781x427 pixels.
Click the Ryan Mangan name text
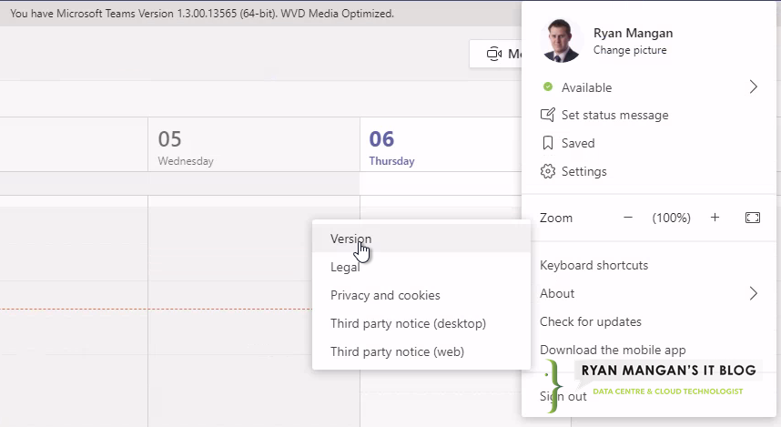coord(633,33)
